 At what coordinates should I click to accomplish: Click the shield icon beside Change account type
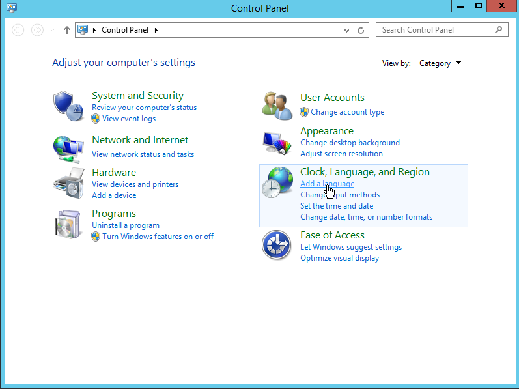point(304,112)
